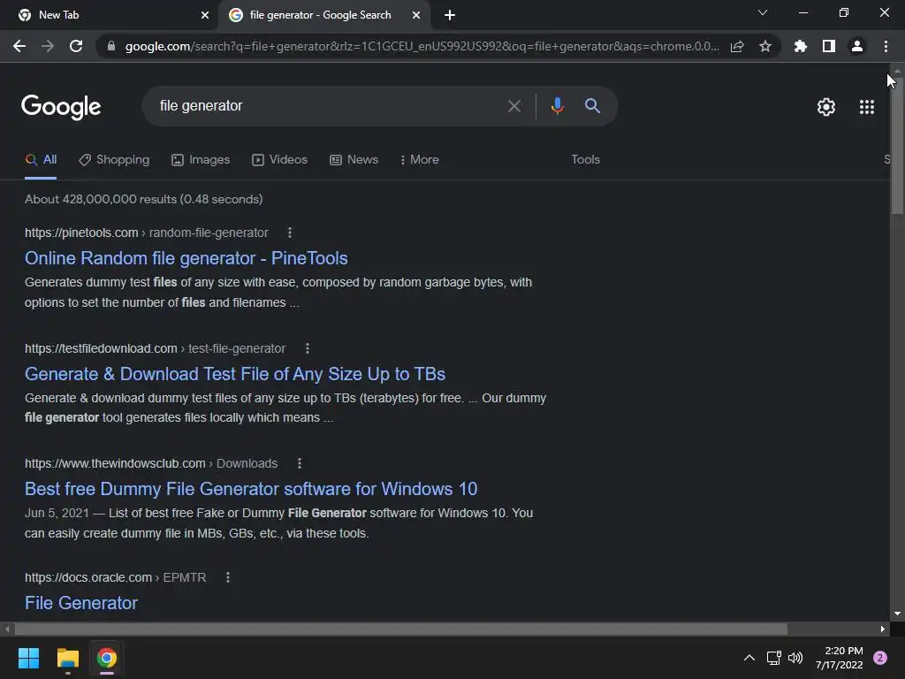This screenshot has width=905, height=679.
Task: Click the horizontal scrollbar right arrow
Action: tap(883, 629)
